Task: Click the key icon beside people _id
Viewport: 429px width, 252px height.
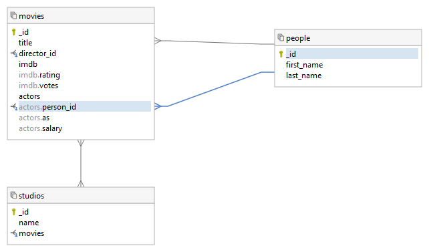Action: click(x=281, y=54)
